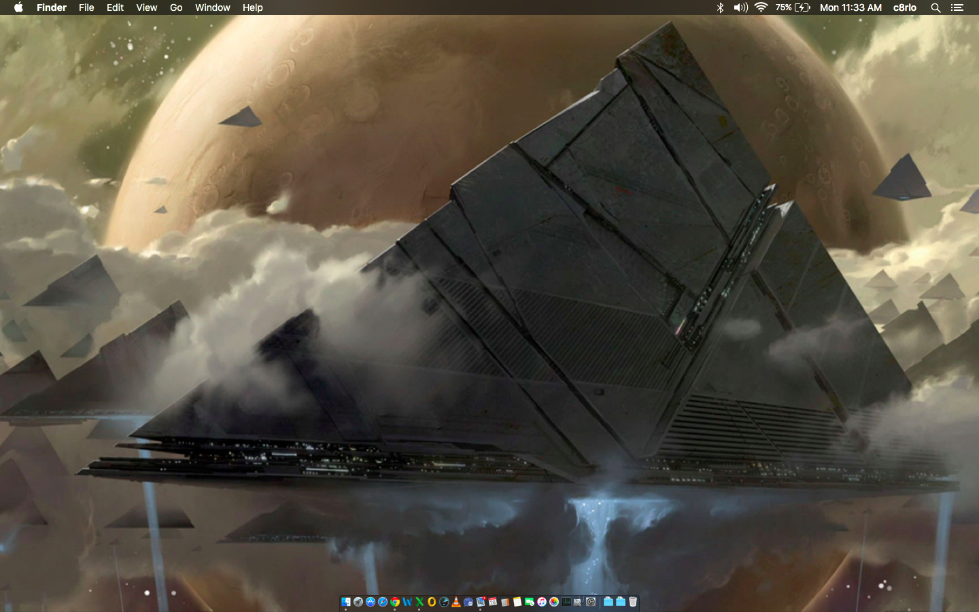Open Photos colorful flower icon
979x612 pixels.
[x=554, y=602]
